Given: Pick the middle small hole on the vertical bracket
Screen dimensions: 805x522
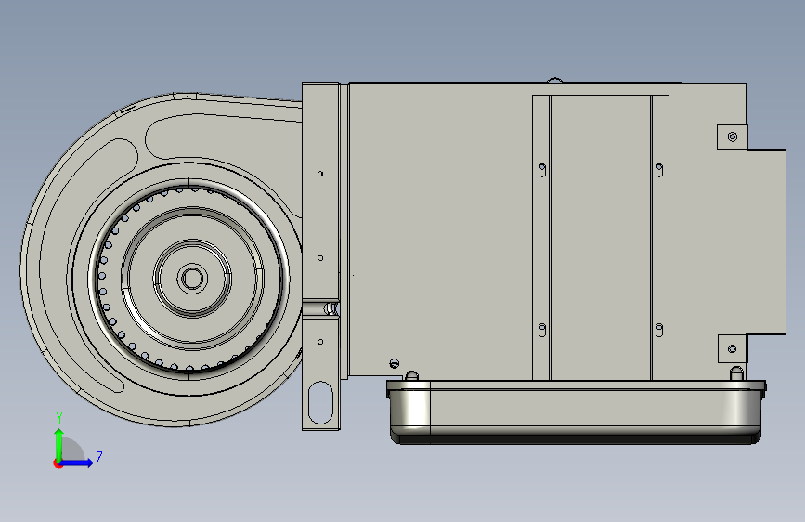Looking at the screenshot, I should [x=320, y=258].
